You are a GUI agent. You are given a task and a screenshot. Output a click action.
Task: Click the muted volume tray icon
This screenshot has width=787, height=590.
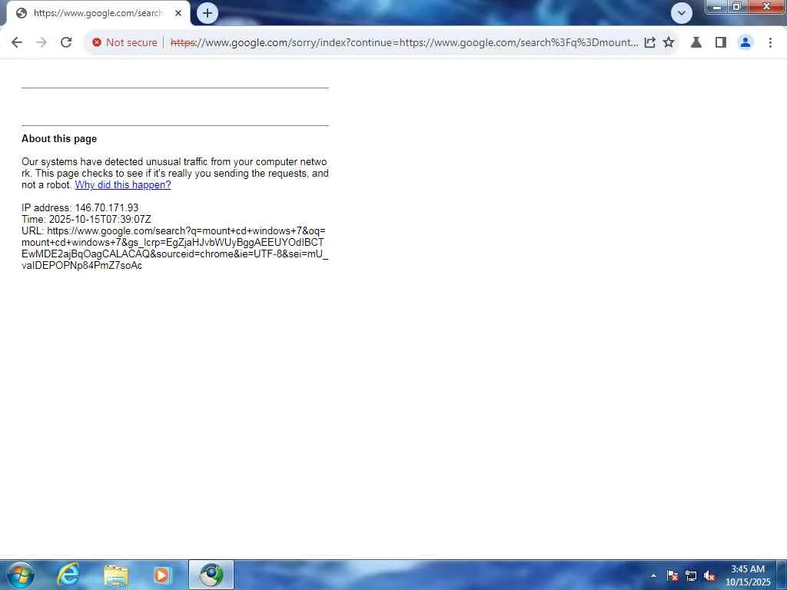(709, 575)
